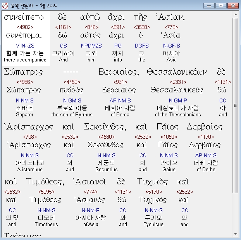The width and height of the screenshot is (241, 240).
Task: Click the parsing code N-GF-S
Action: pos(171,46)
